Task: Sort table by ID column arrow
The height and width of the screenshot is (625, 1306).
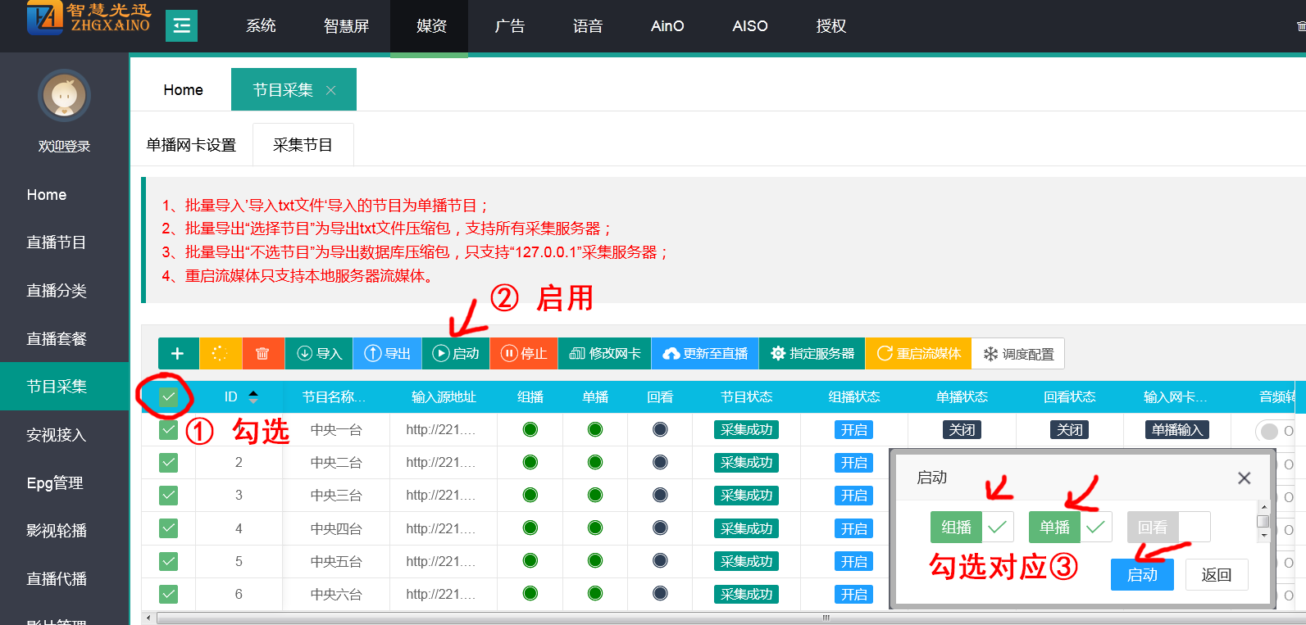Action: 253,397
